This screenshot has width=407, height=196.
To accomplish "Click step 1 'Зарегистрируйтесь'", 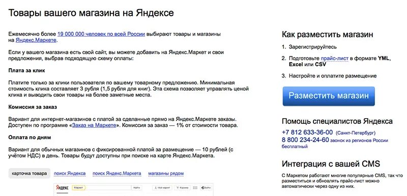I will [x=313, y=47].
